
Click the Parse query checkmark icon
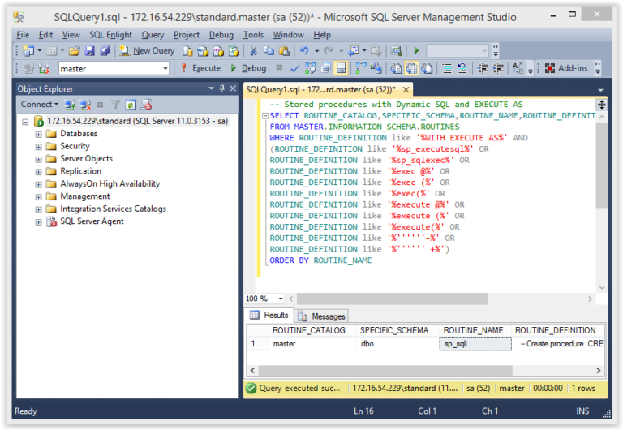[x=294, y=69]
